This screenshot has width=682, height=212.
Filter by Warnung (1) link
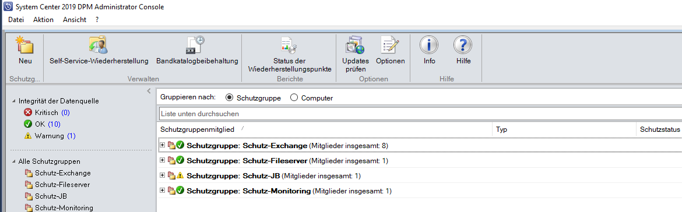click(x=71, y=136)
